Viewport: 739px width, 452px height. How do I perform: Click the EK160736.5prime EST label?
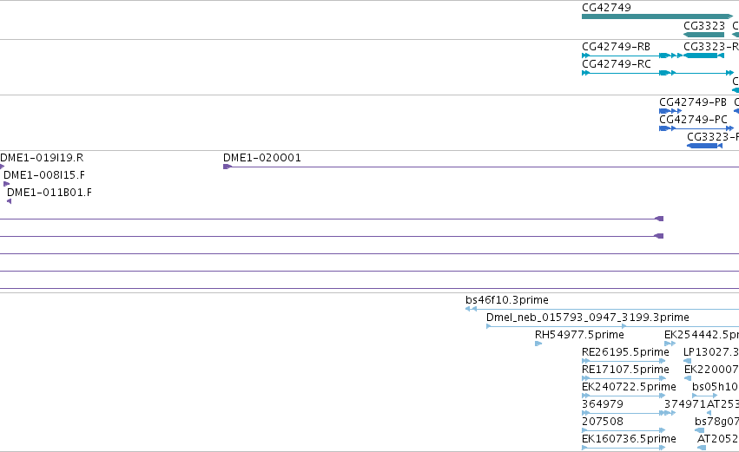(x=629, y=439)
